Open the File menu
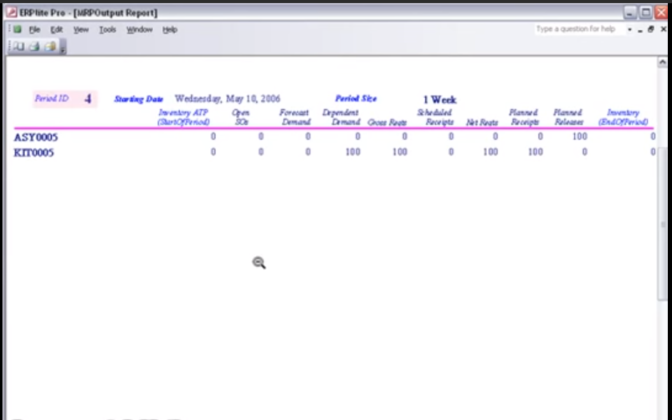672x420 pixels. [34, 29]
